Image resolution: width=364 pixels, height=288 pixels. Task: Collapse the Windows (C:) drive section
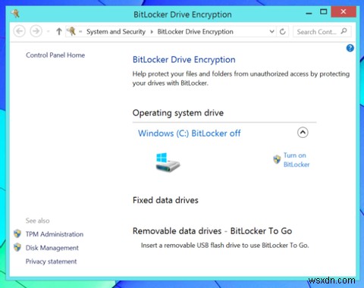(303, 133)
